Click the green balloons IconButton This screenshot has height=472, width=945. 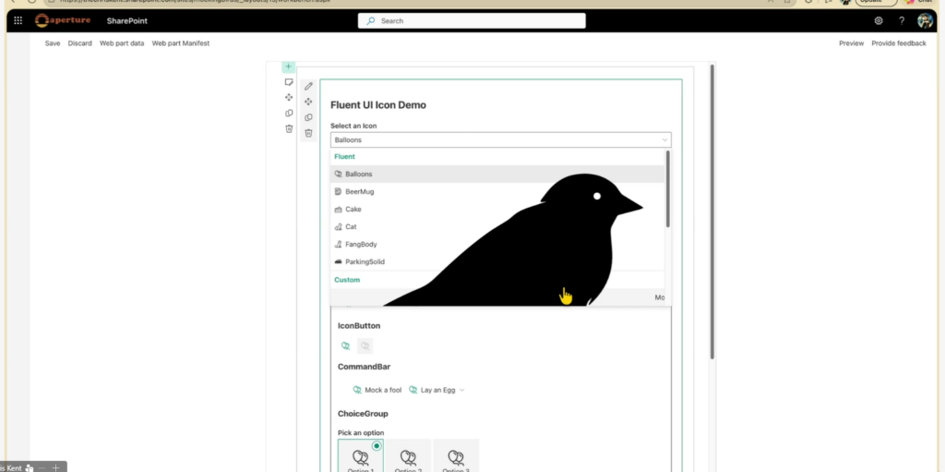[x=346, y=345]
